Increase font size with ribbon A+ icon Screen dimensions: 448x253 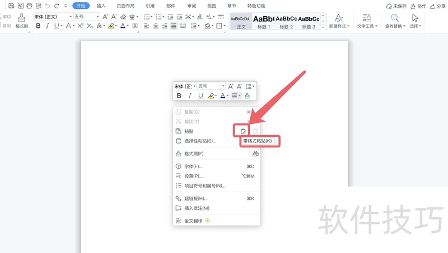[105, 17]
